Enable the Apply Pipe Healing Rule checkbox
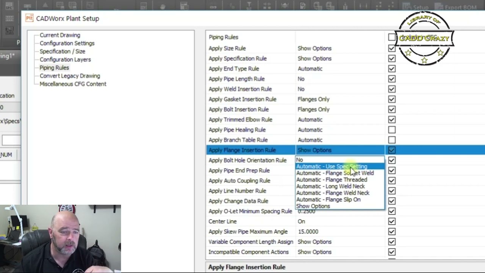This screenshot has width=485, height=273. point(392,130)
